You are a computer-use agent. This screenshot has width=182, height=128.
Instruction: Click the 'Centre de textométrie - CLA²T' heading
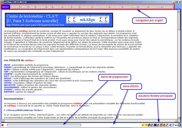[x=32, y=16]
